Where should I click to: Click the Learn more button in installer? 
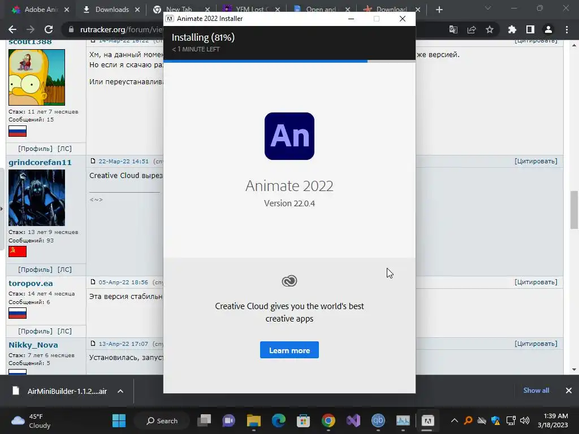click(x=289, y=350)
